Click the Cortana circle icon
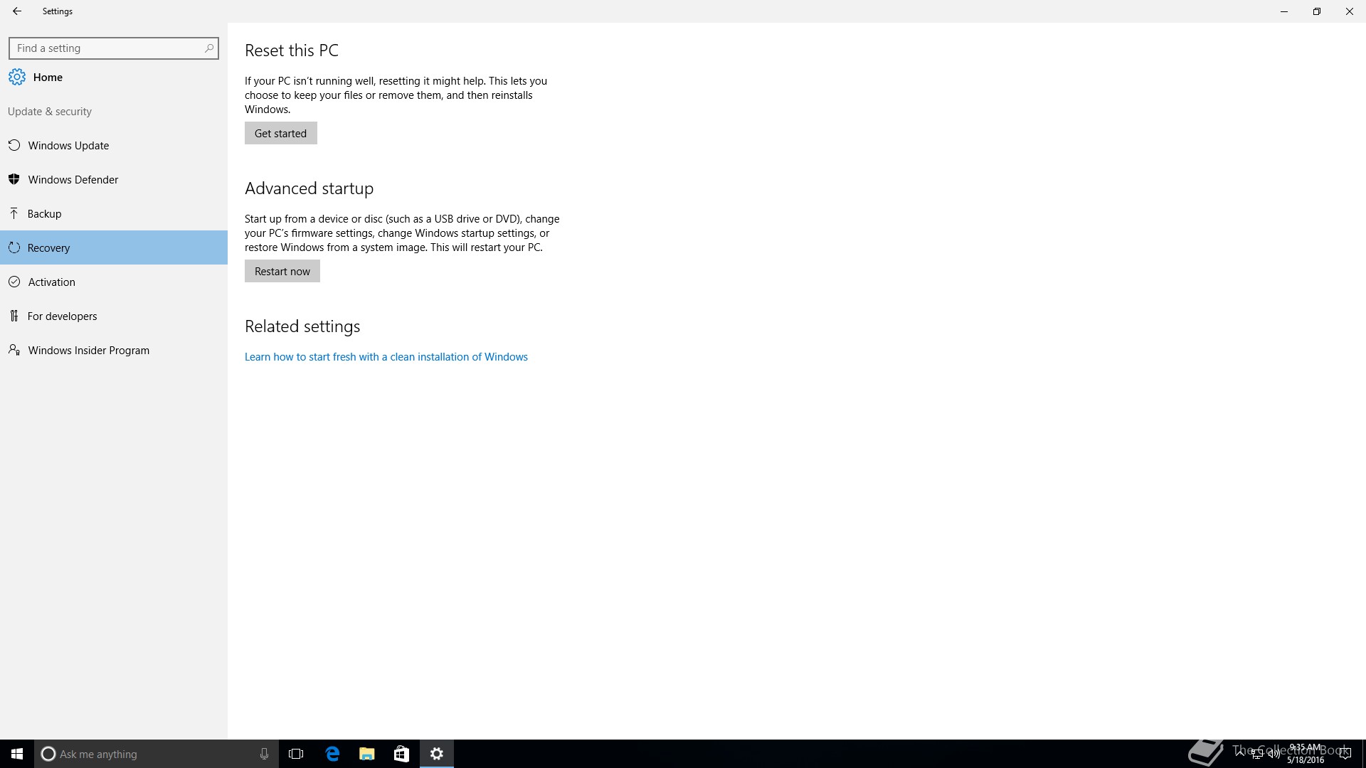1366x768 pixels. pos(48,754)
